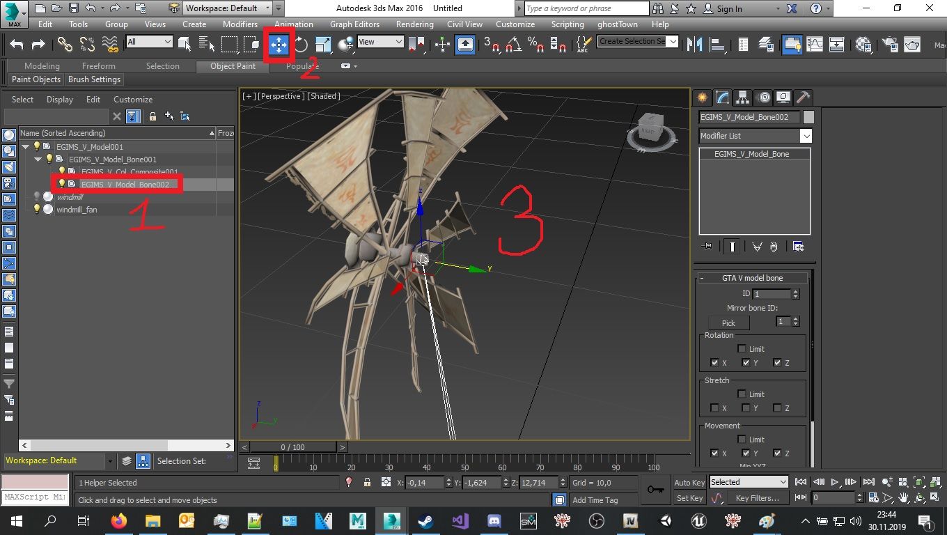Toggle the 3D Snaps icon

492,45
